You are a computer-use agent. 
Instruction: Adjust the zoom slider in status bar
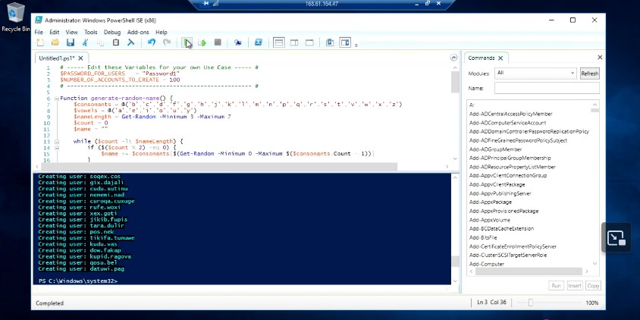coord(531,303)
